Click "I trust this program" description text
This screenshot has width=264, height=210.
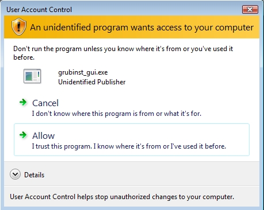point(129,146)
